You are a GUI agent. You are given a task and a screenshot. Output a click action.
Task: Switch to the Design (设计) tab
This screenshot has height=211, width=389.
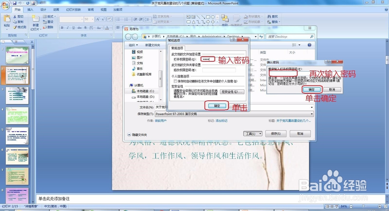click(x=43, y=10)
